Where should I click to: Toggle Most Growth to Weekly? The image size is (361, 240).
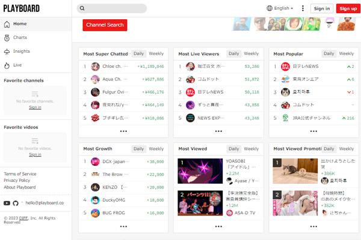tap(156, 149)
